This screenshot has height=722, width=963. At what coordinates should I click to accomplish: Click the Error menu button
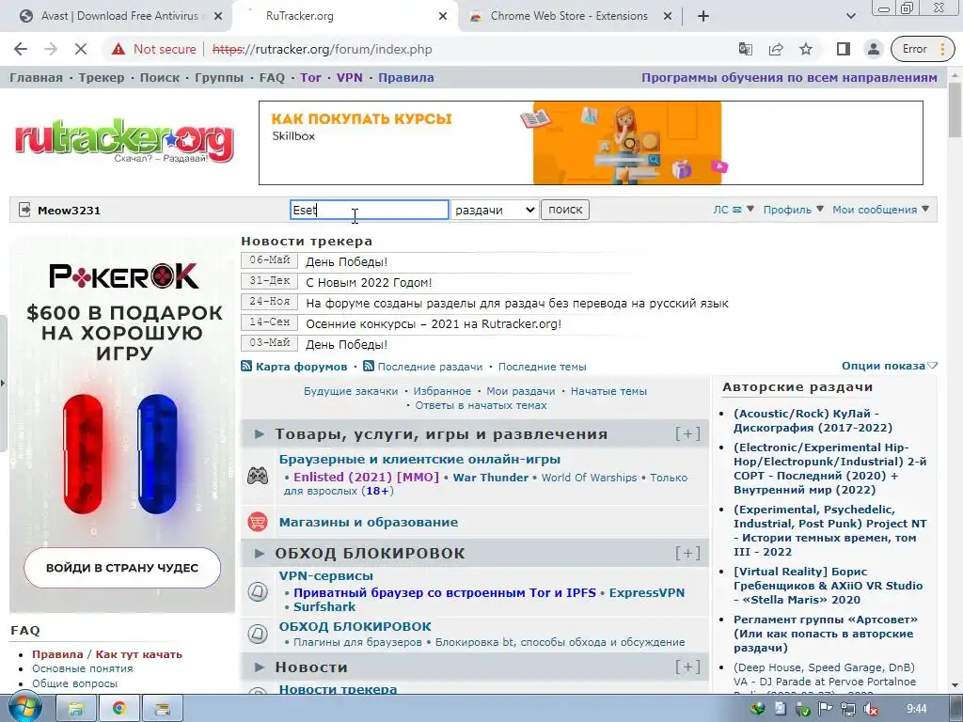[x=923, y=49]
